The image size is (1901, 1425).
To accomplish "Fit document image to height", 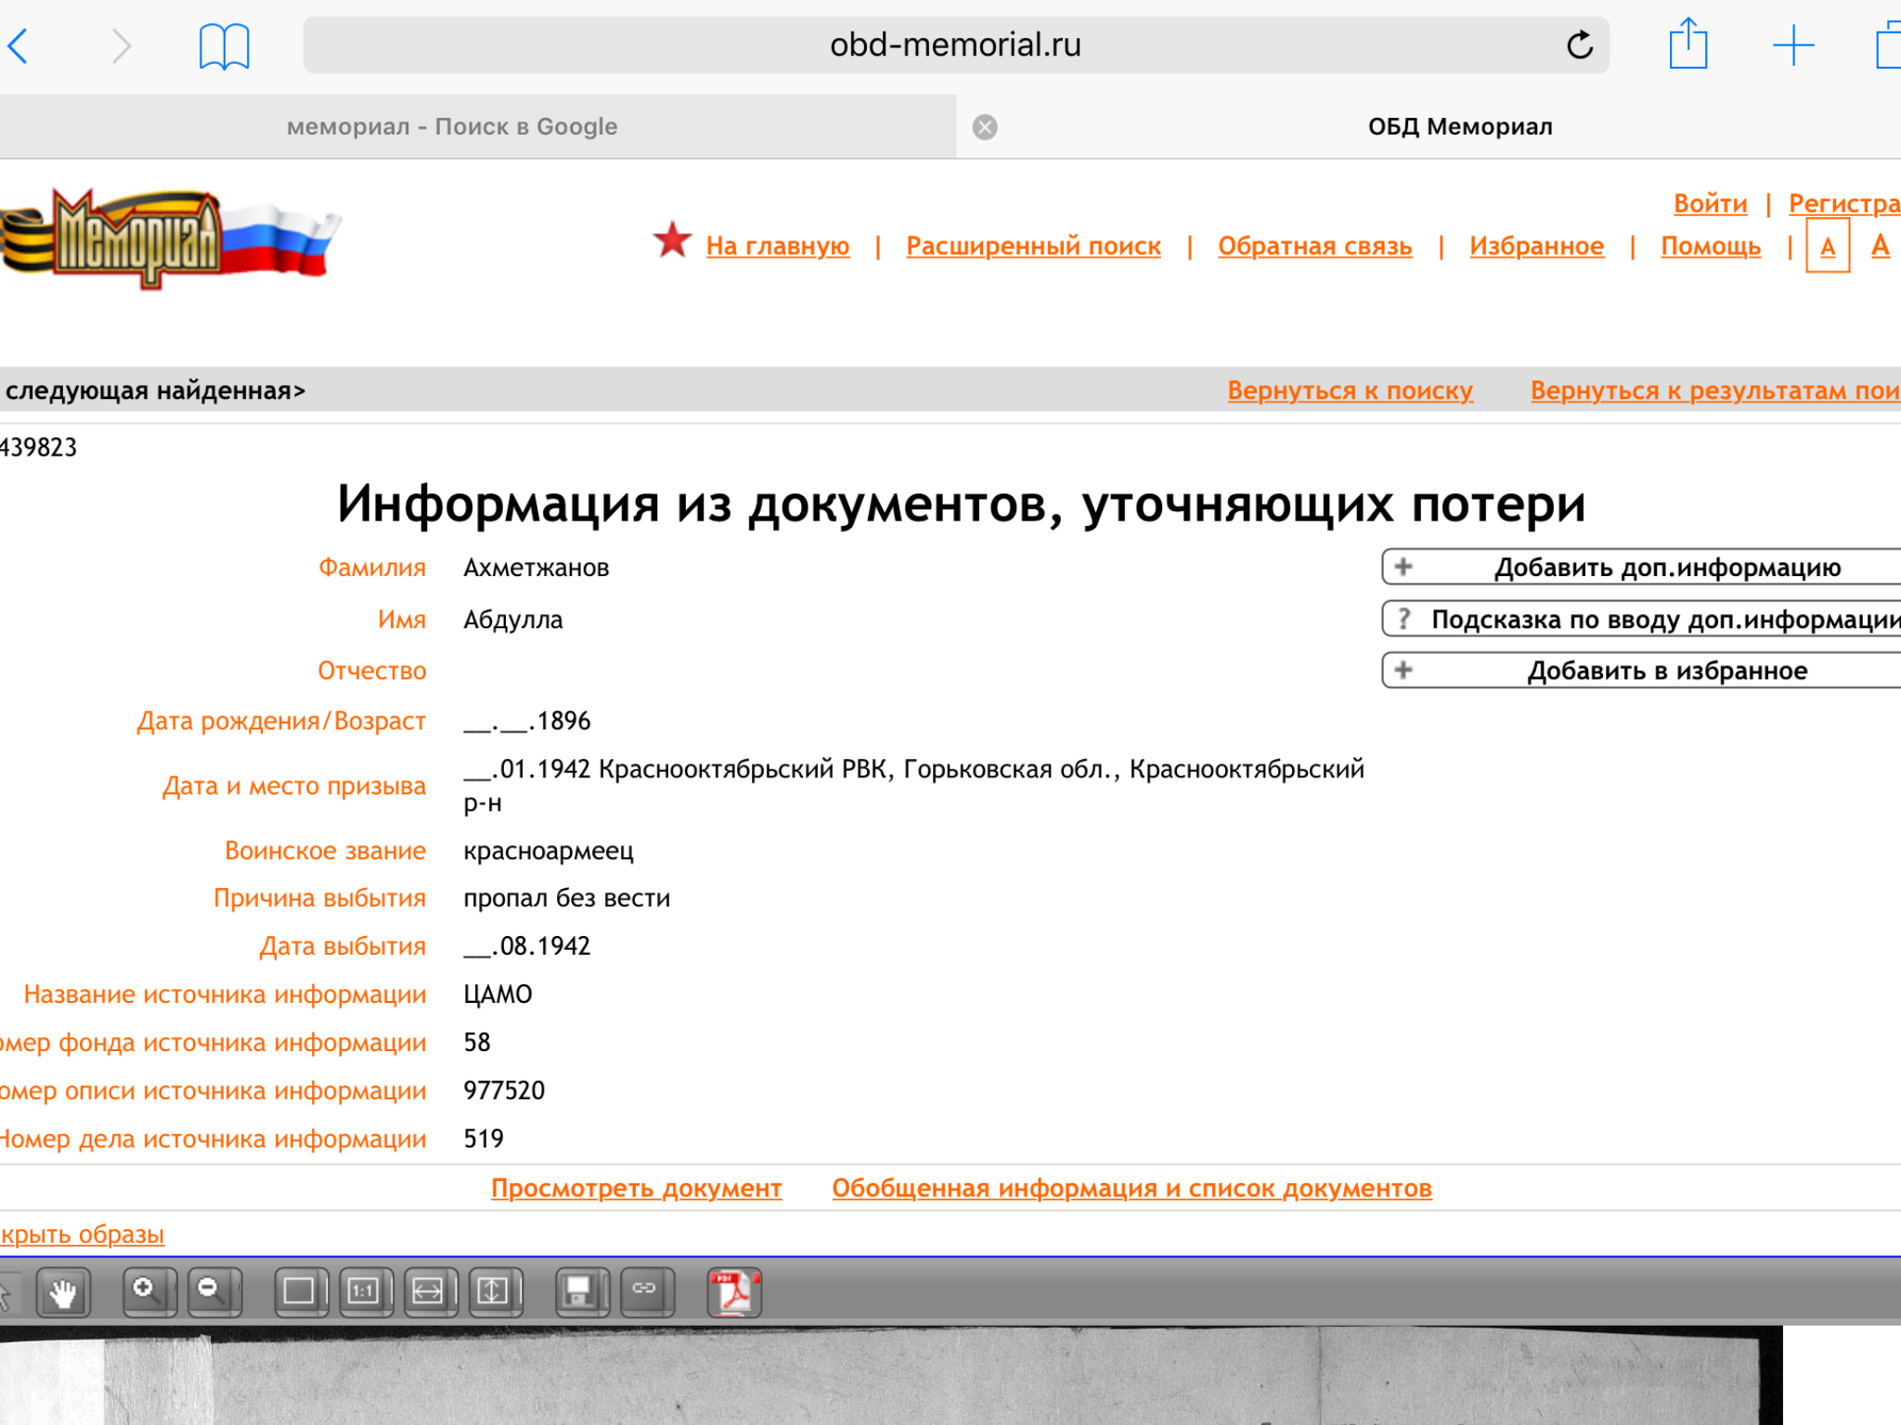I will tap(494, 1292).
